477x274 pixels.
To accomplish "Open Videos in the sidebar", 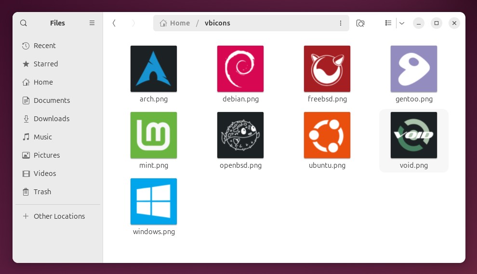I will pos(58,174).
